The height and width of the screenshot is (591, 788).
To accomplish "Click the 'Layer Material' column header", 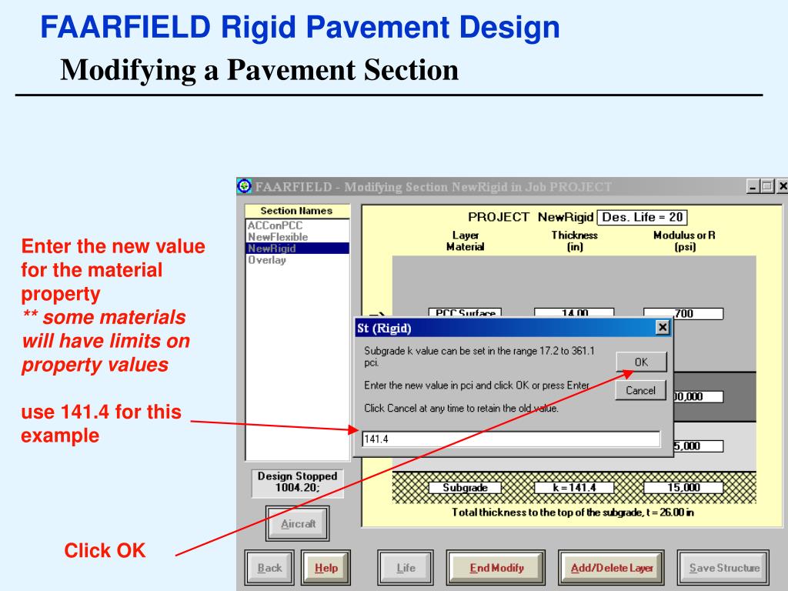I will click(466, 241).
